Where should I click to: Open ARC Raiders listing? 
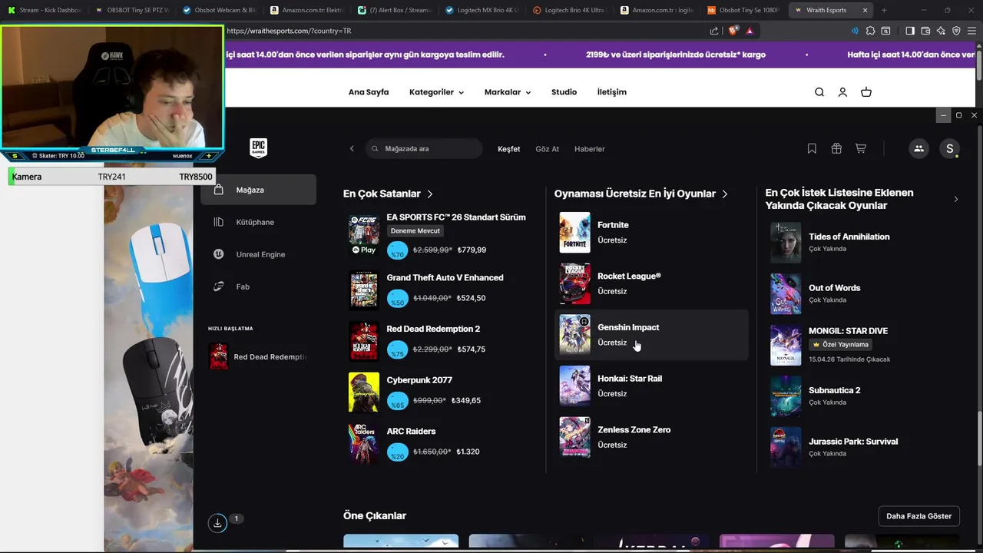[x=439, y=442]
